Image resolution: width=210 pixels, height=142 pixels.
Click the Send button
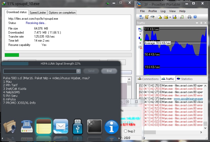(91, 71)
